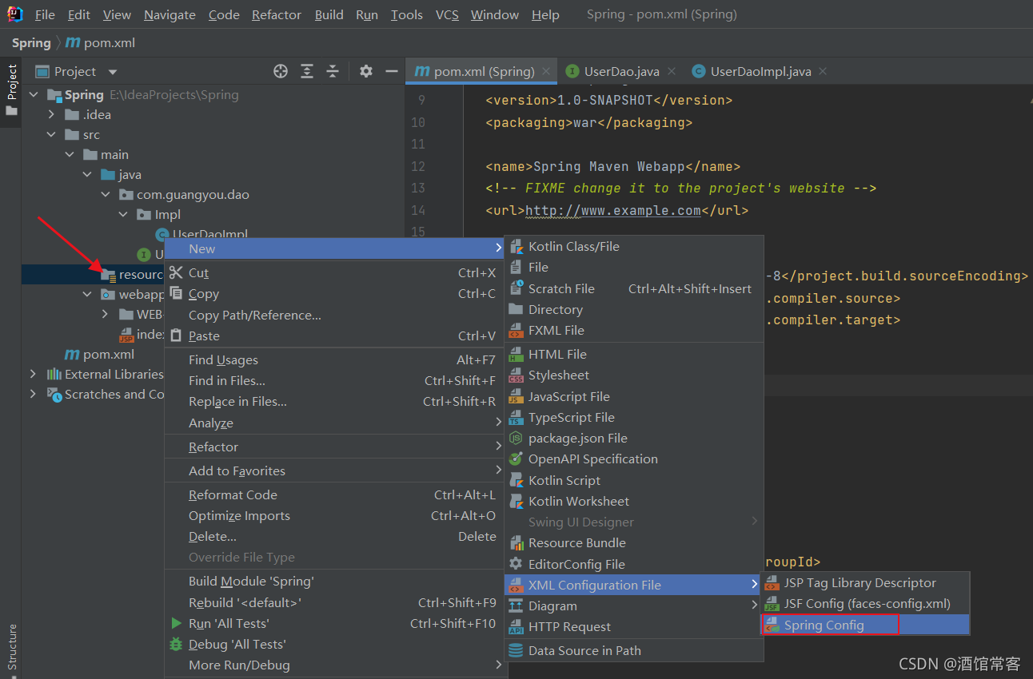Click the Resource Bundle icon

[516, 542]
